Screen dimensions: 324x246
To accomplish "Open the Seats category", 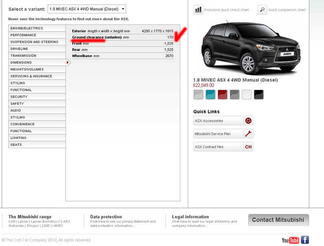I will click(x=37, y=144).
